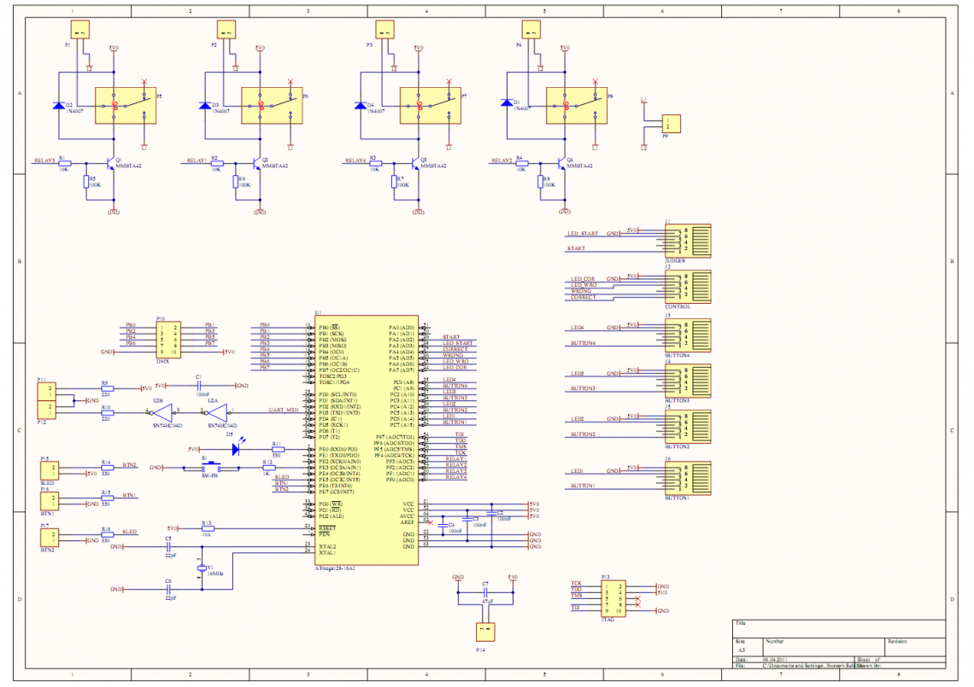The image size is (974, 687).
Task: Select resistor R6 symbol
Action: coord(236,182)
